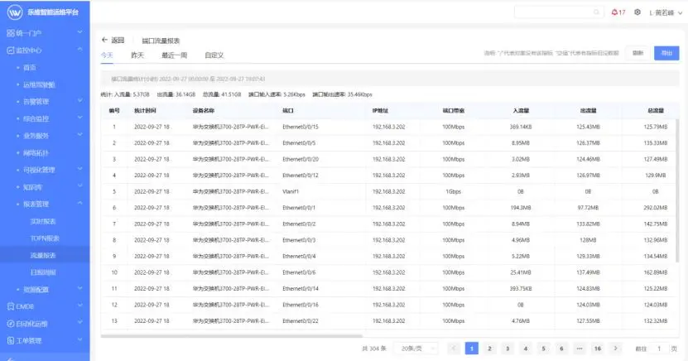
Task: Click the back arrow 返回
Action: [104, 40]
